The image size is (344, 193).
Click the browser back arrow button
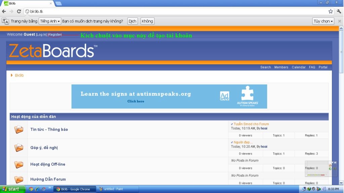(x=4, y=11)
